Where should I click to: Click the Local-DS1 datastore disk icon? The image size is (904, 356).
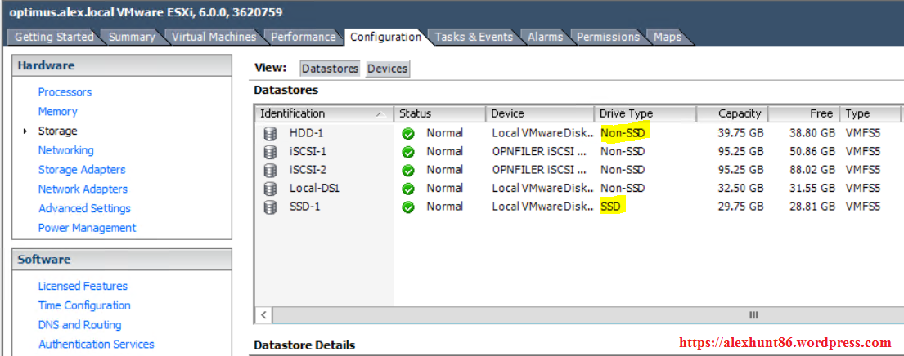(270, 189)
